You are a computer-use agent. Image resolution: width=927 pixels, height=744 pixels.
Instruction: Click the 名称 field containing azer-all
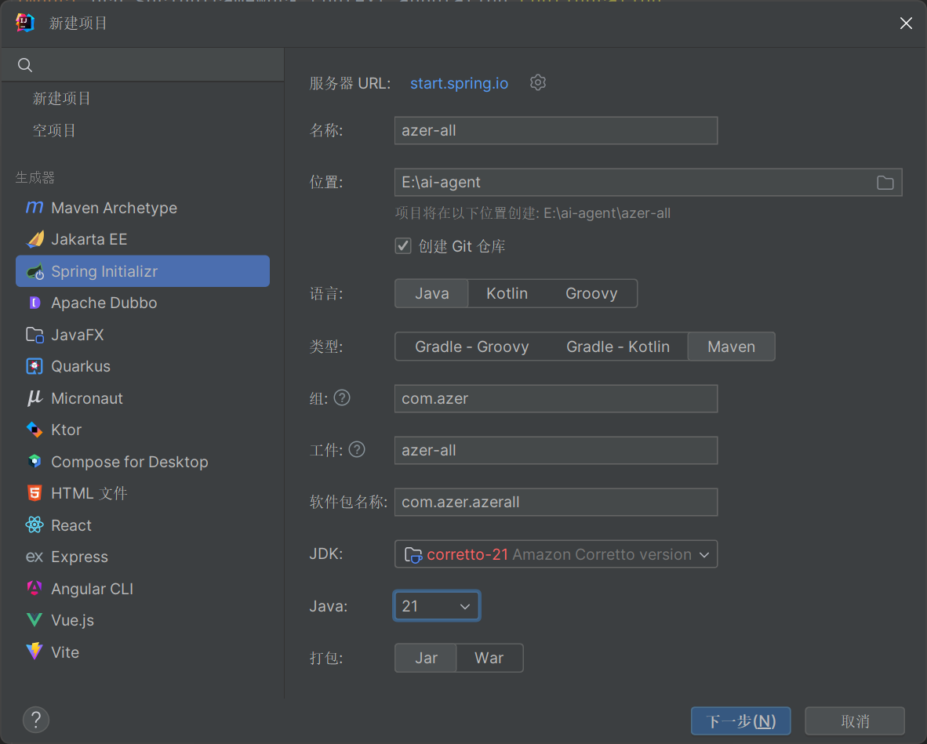[555, 131]
